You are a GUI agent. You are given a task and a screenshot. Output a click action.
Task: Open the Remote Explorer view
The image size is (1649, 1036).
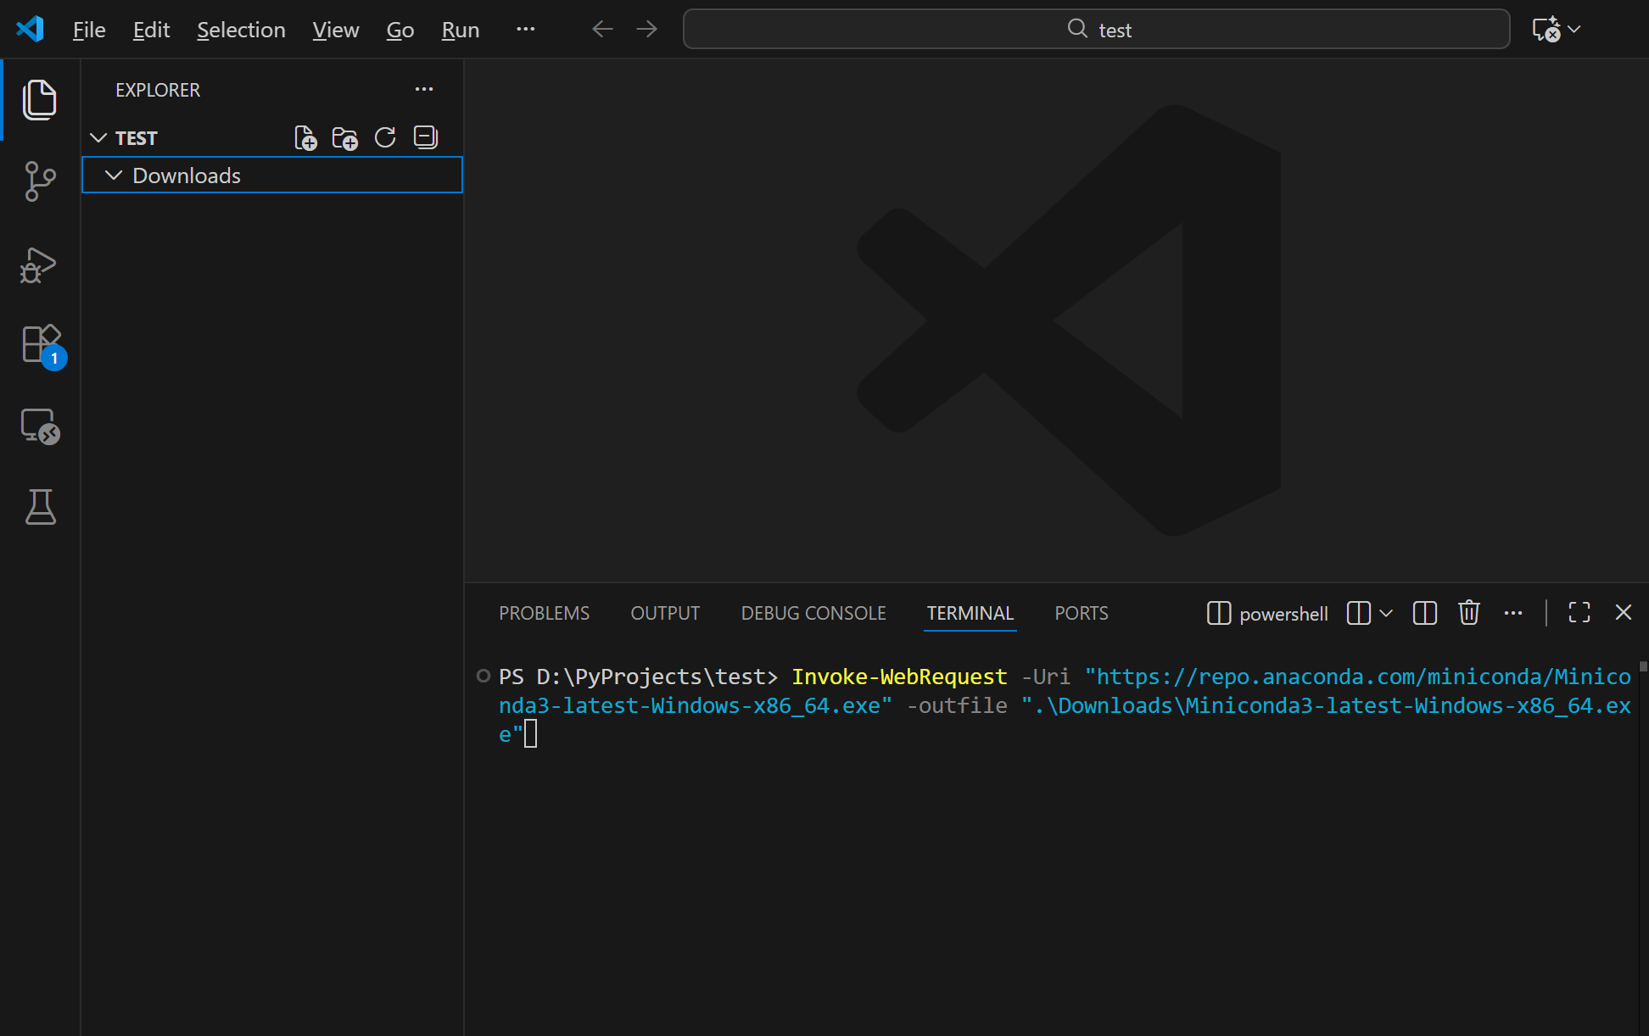(40, 426)
